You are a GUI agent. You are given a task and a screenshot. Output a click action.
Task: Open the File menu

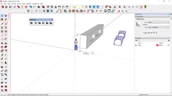pos(2,4)
